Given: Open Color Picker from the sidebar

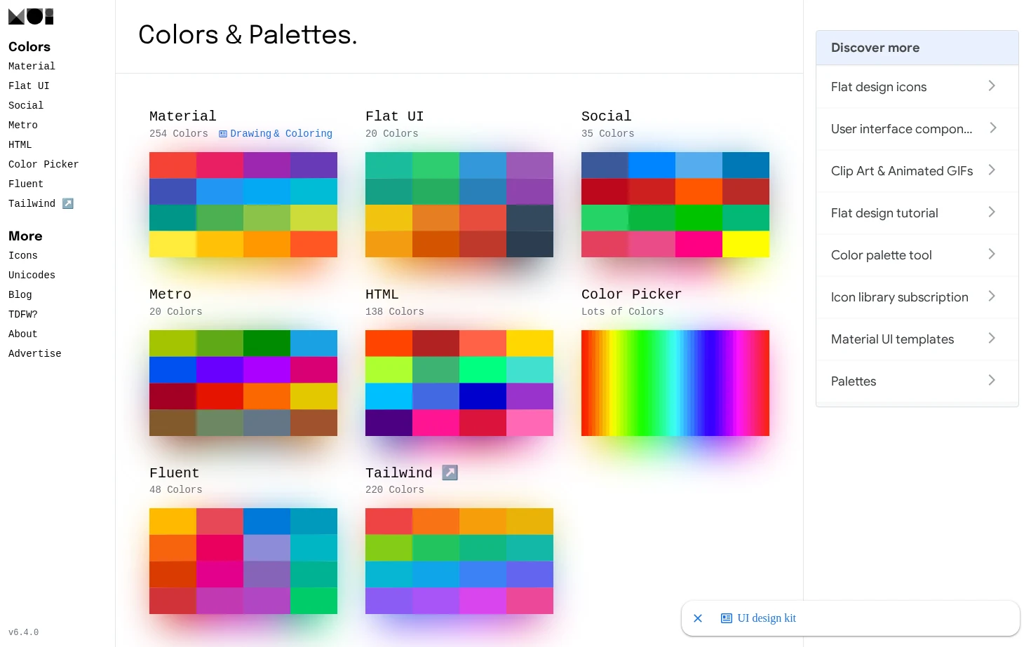Looking at the screenshot, I should point(43,164).
